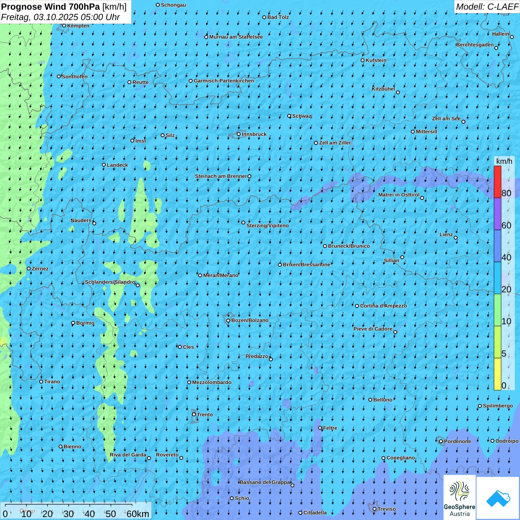Image resolution: width=520 pixels, height=520 pixels.
Task: Click the blue cloud logo icon
Action: point(498,498)
